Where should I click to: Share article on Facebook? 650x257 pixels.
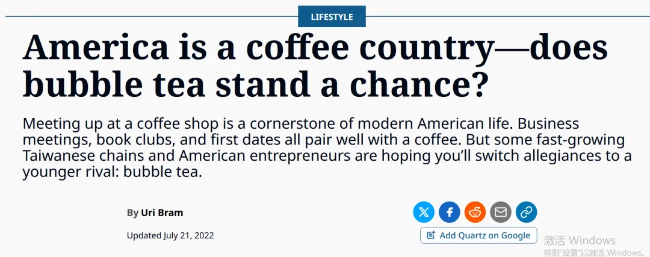pos(450,212)
